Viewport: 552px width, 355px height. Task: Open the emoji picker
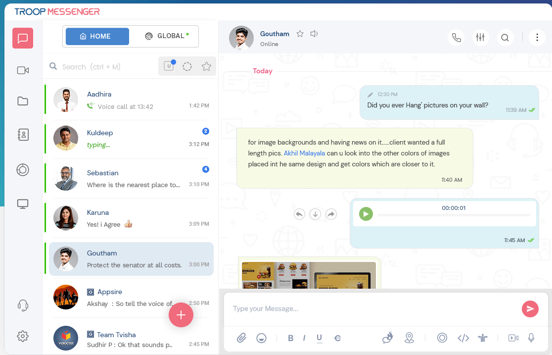(262, 338)
